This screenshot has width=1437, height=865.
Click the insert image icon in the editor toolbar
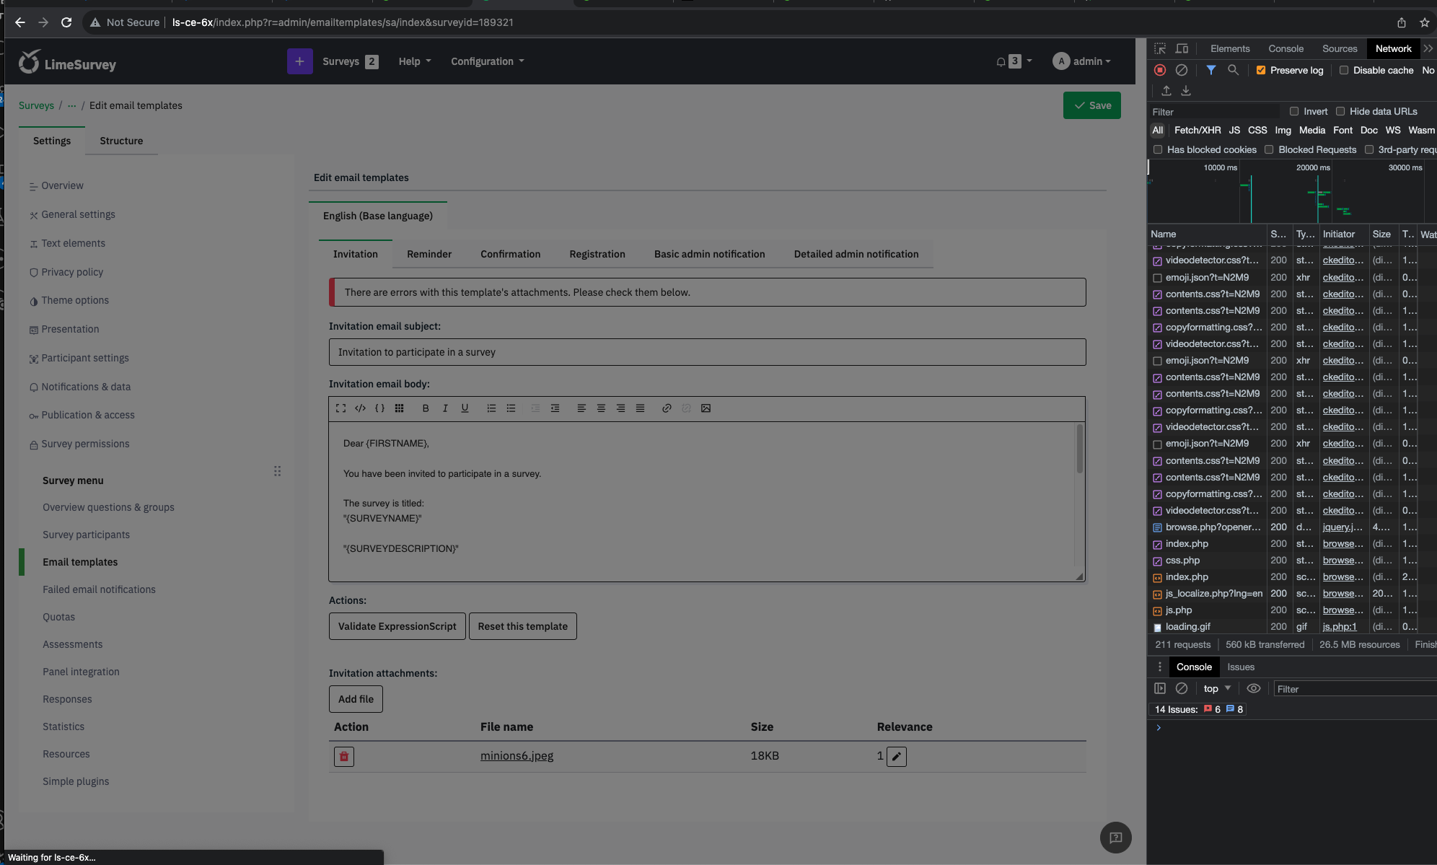(706, 408)
